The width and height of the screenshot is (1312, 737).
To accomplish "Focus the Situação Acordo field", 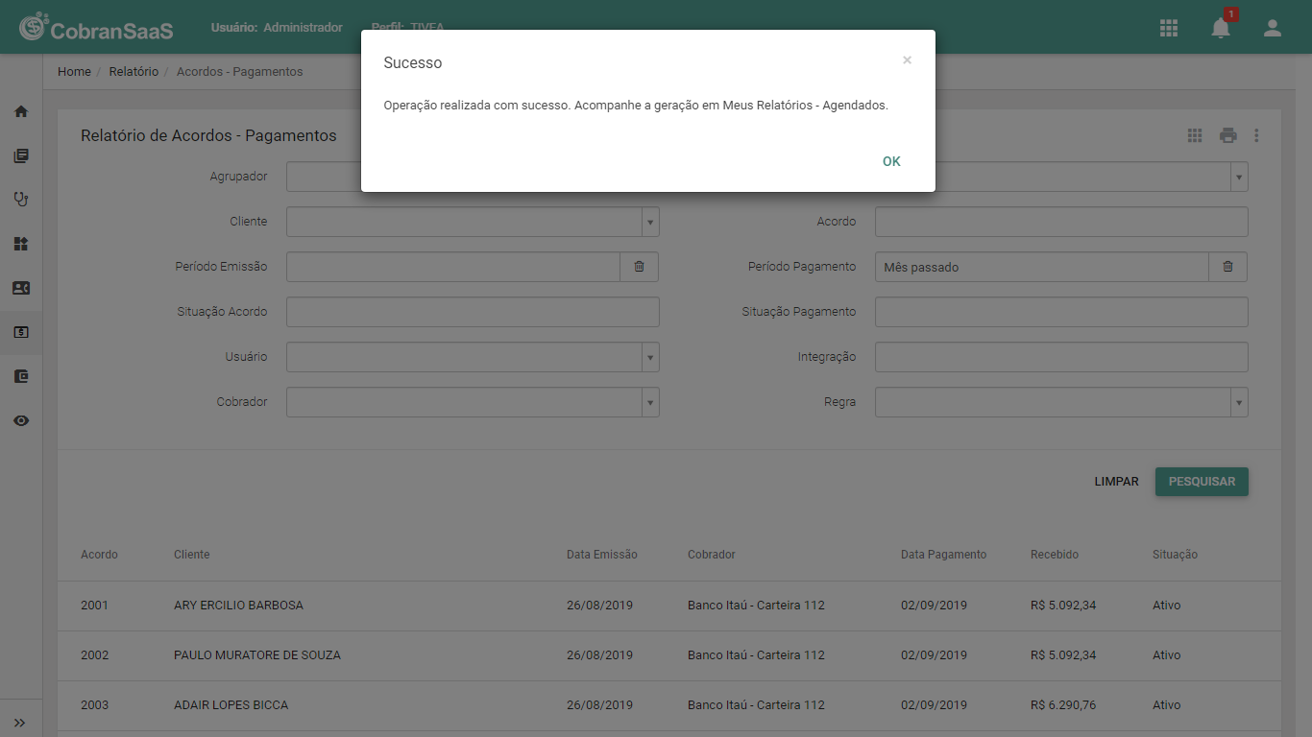I will pos(473,312).
